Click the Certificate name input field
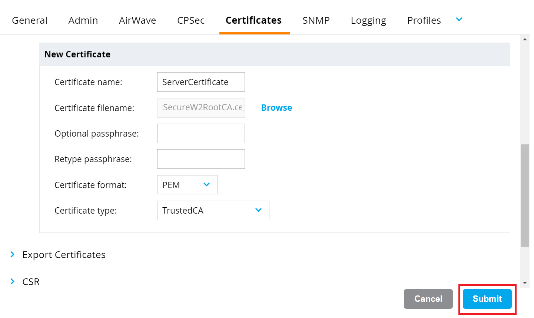The height and width of the screenshot is (318, 534). click(201, 82)
